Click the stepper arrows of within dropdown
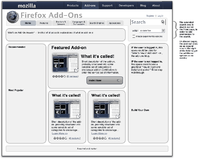This screenshot has width=199, height=159. [x=163, y=31]
